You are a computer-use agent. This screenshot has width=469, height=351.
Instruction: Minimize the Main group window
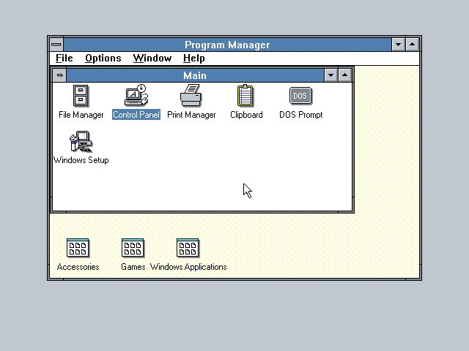coord(330,75)
